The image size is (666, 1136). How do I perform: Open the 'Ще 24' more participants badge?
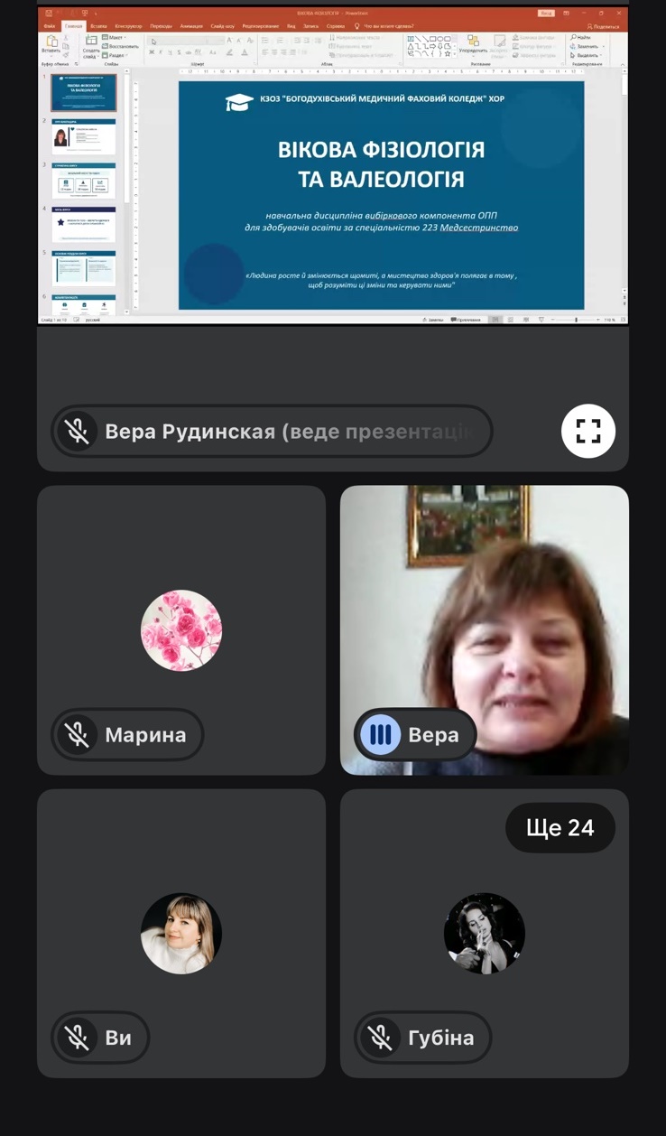560,827
